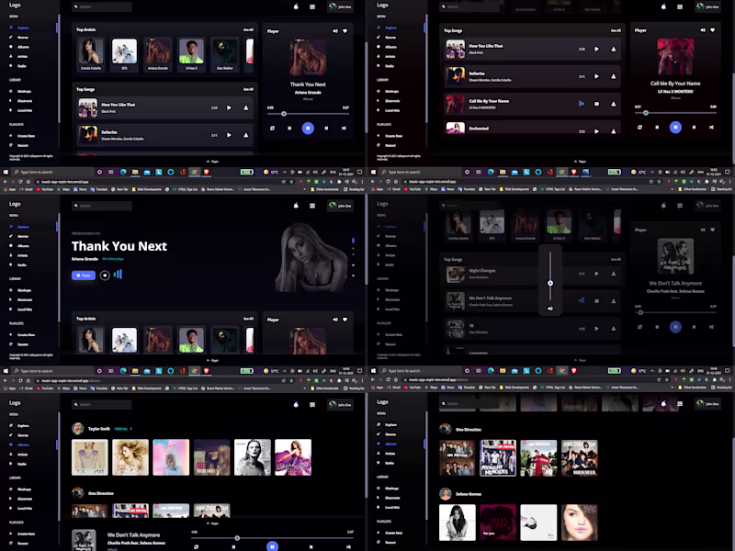Open John Doe profile dropdown on Taylor Swift albums screen
The image size is (735, 551).
(340, 404)
